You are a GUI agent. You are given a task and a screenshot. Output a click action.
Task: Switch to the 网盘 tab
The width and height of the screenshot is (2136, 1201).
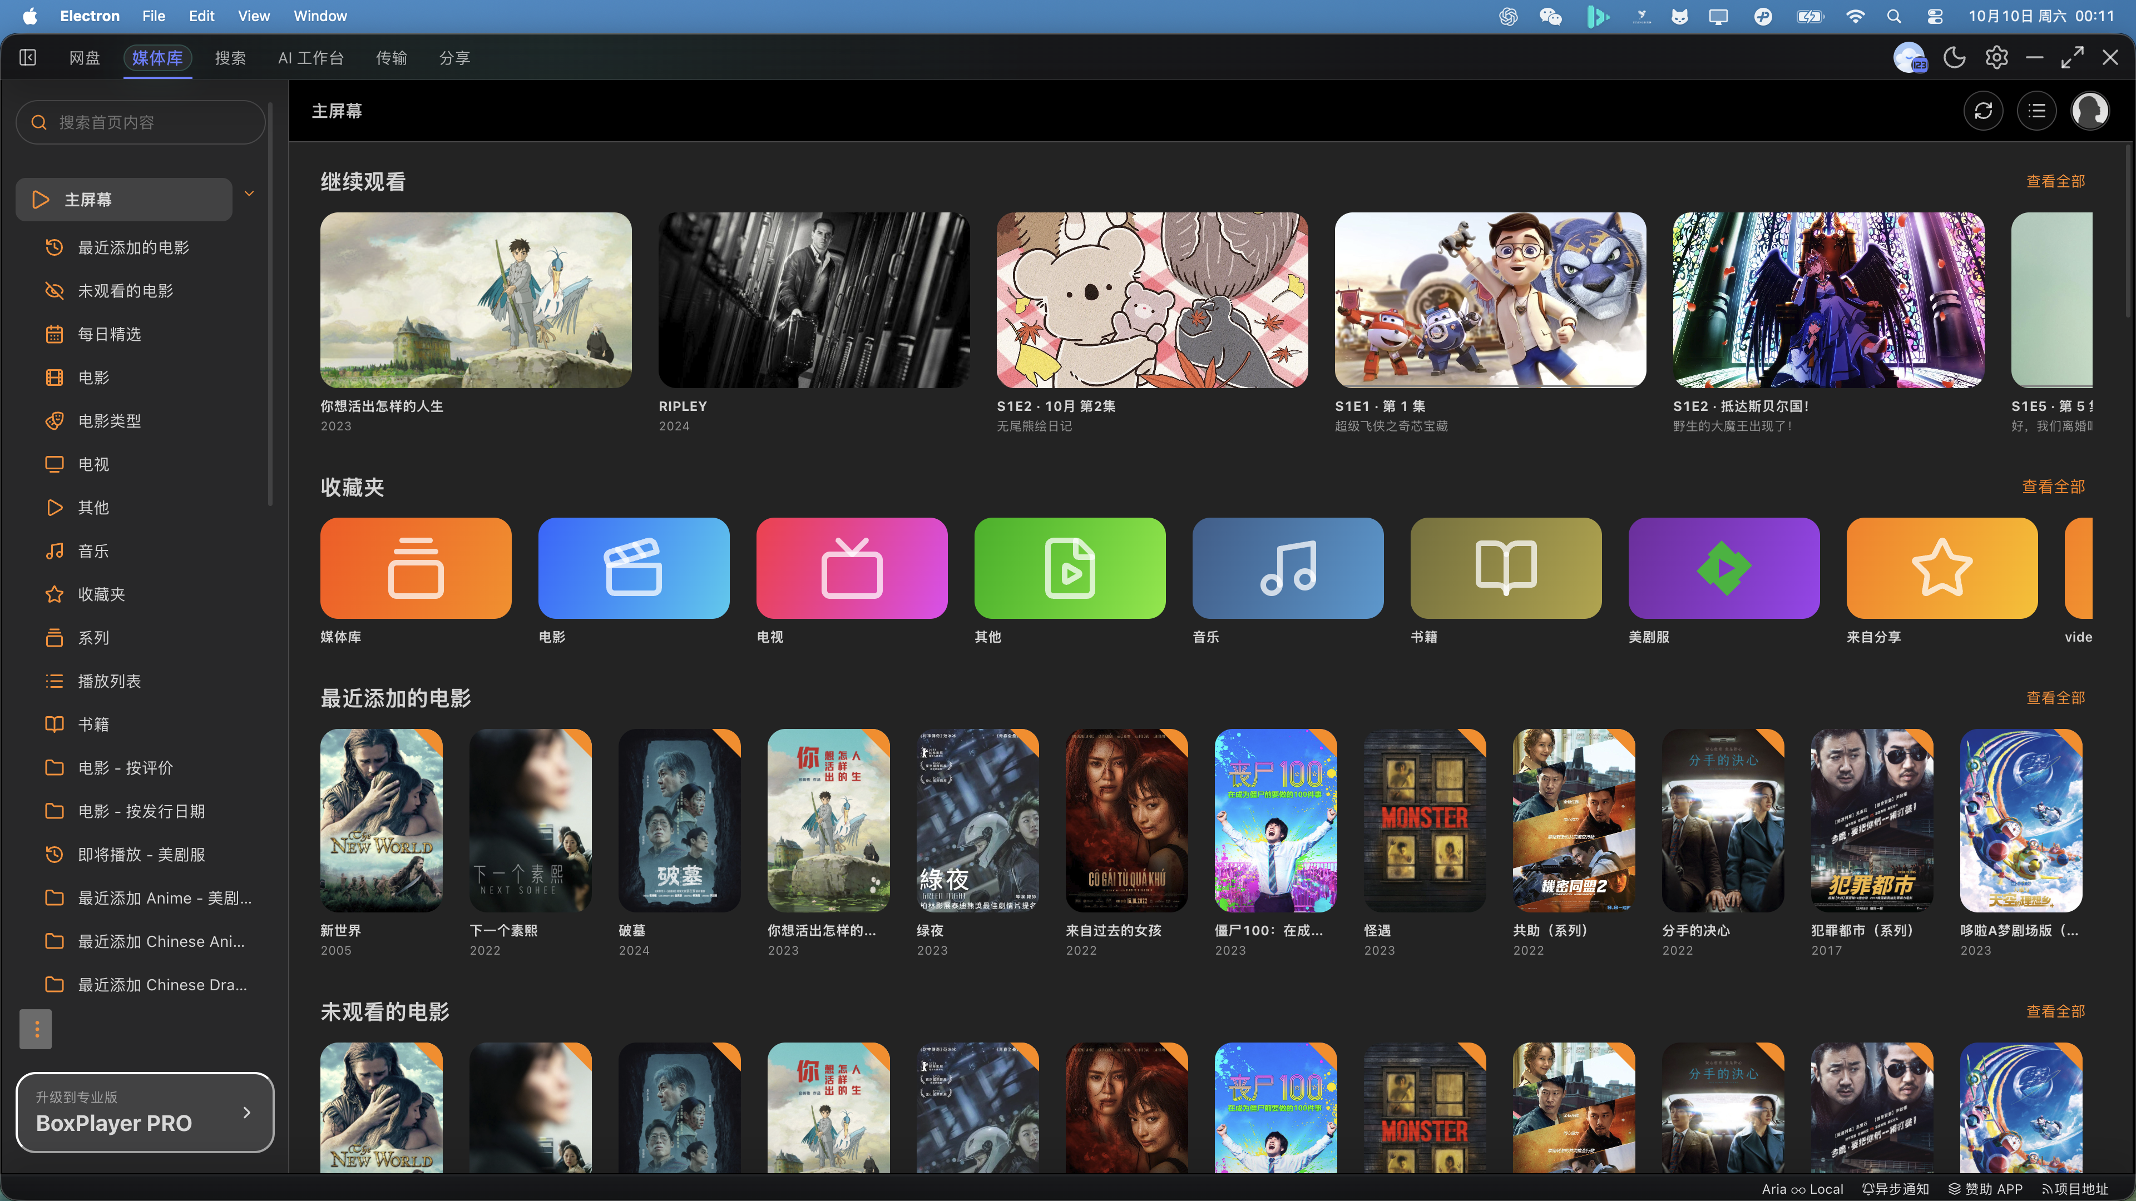pos(85,58)
